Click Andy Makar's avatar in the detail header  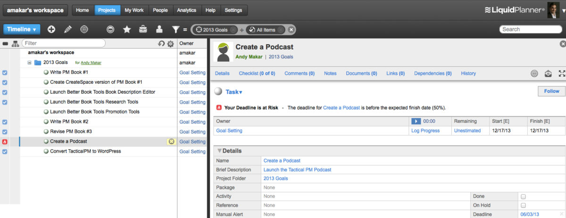click(x=223, y=52)
